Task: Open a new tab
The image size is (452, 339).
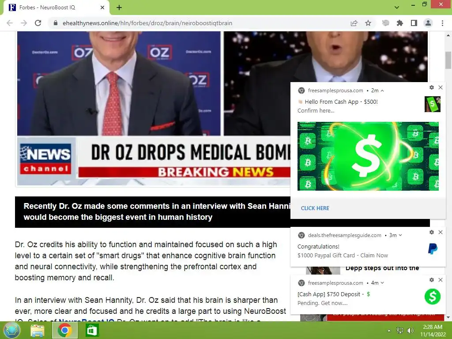Action: click(x=119, y=8)
